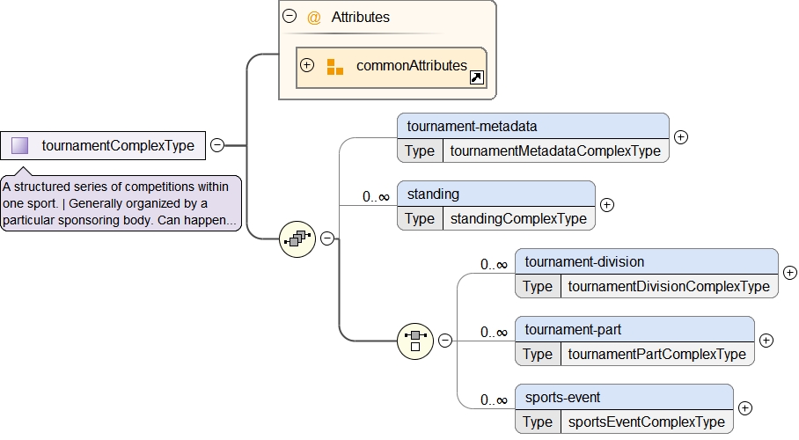Collapse the sequence compositor children
Viewport: 799px width, 440px height.
click(x=326, y=238)
